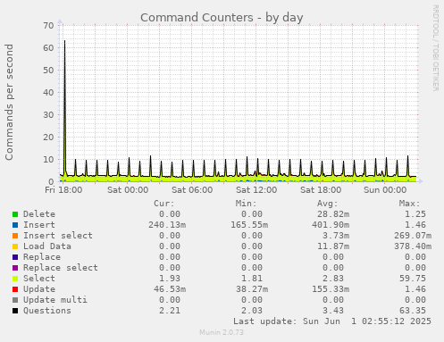The width and height of the screenshot is (444, 342).
Task: Click the chart title Command Counters - by day
Action: pyautogui.click(x=222, y=18)
